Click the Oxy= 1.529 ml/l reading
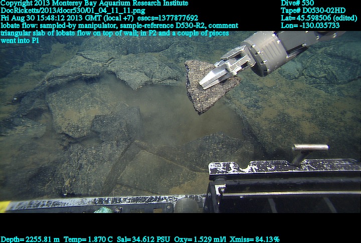 click(200, 239)
